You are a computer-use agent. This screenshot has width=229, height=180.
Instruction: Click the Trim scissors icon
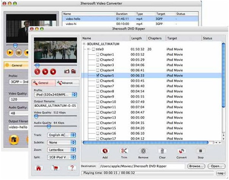pos(125,151)
